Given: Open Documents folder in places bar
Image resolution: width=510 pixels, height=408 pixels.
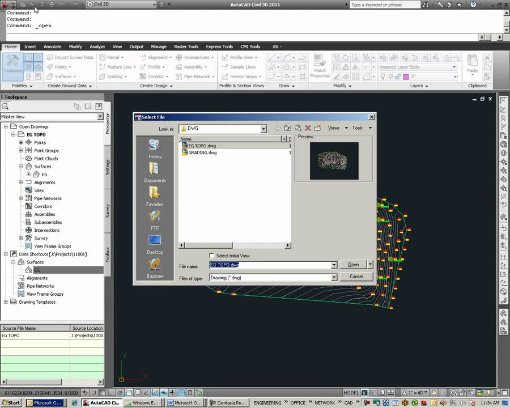Looking at the screenshot, I should pyautogui.click(x=155, y=172).
